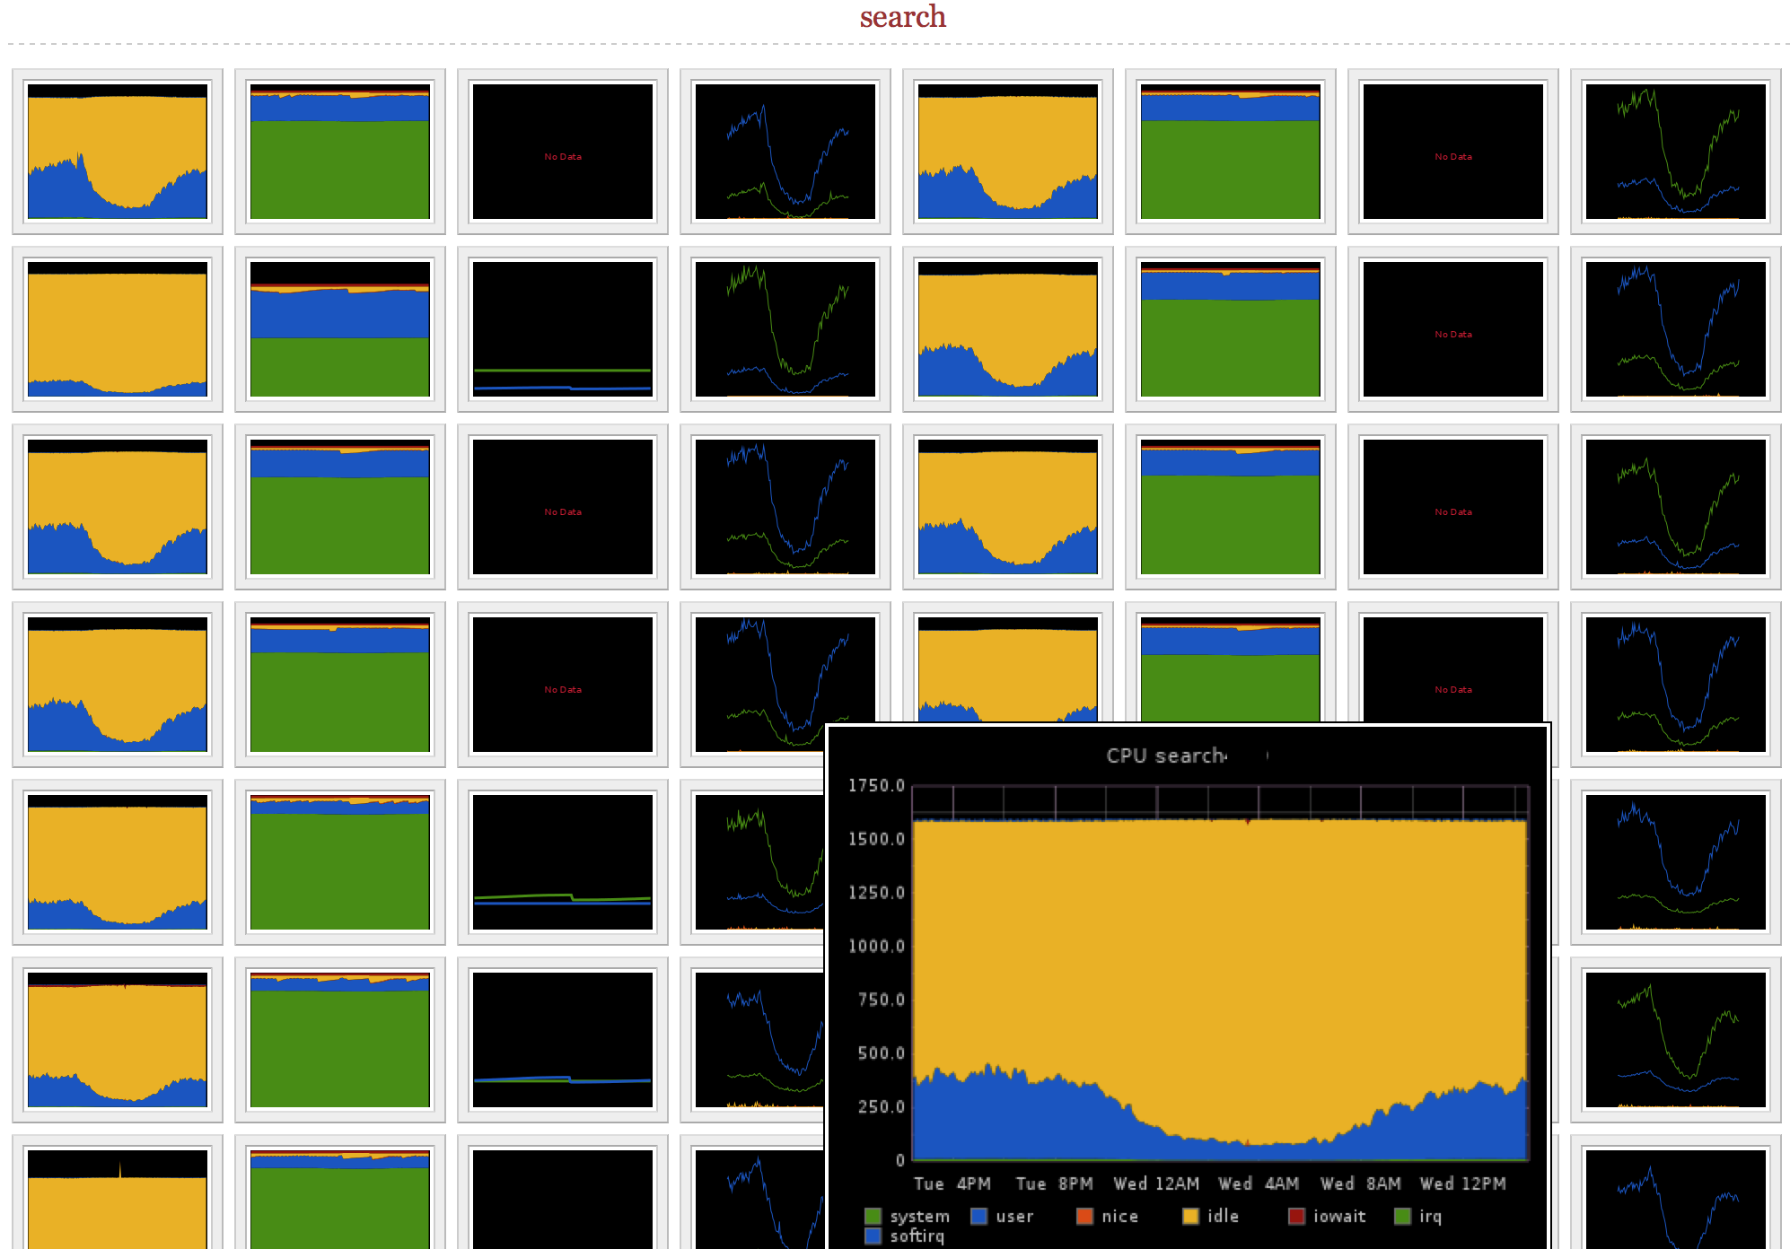This screenshot has height=1249, width=1790.
Task: Click the softirq legend swatch
Action: point(873,1236)
